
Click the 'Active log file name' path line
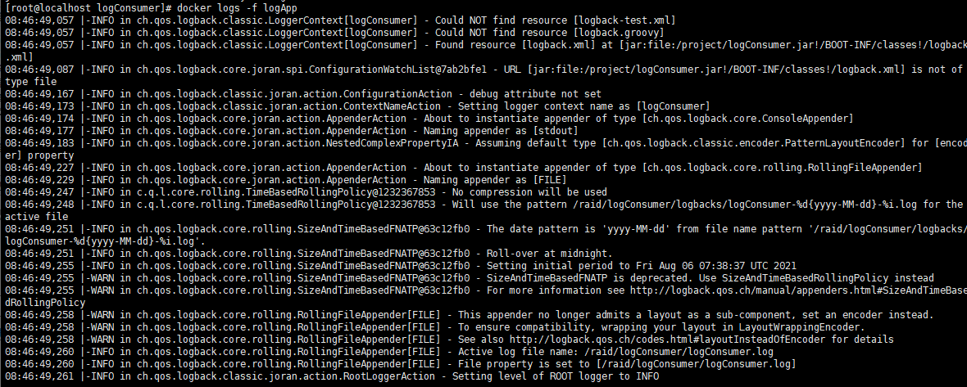click(x=389, y=352)
